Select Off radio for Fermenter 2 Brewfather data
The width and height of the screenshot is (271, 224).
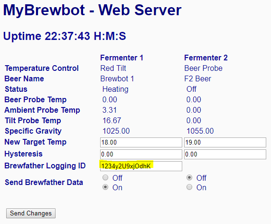(x=189, y=177)
